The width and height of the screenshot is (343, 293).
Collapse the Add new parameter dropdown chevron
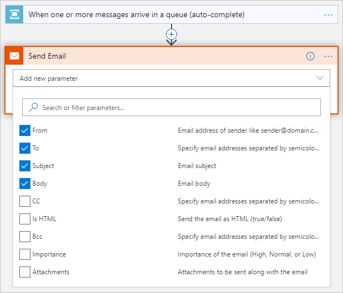(320, 78)
